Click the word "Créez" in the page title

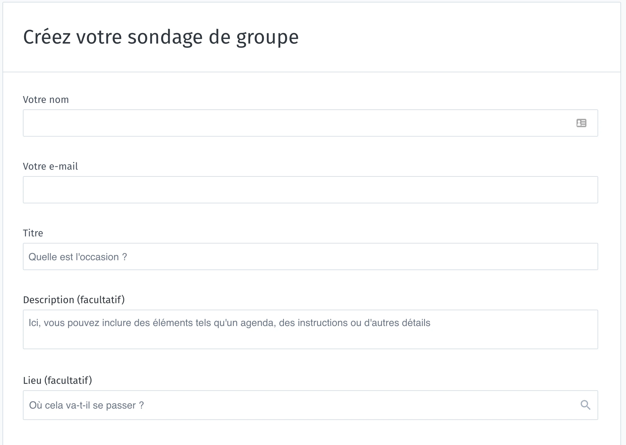click(47, 36)
